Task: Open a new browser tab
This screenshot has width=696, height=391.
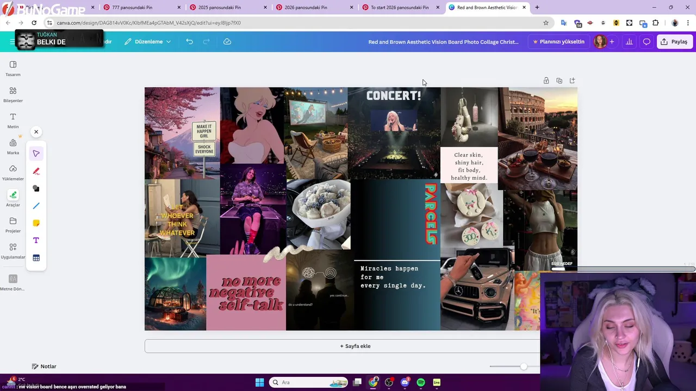Action: point(537,8)
